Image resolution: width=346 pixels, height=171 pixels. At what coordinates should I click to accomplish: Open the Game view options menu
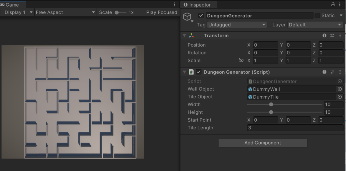[174, 5]
